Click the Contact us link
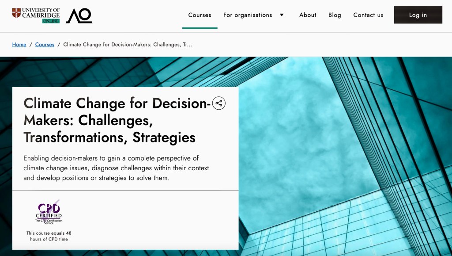This screenshot has height=256, width=452. [368, 15]
